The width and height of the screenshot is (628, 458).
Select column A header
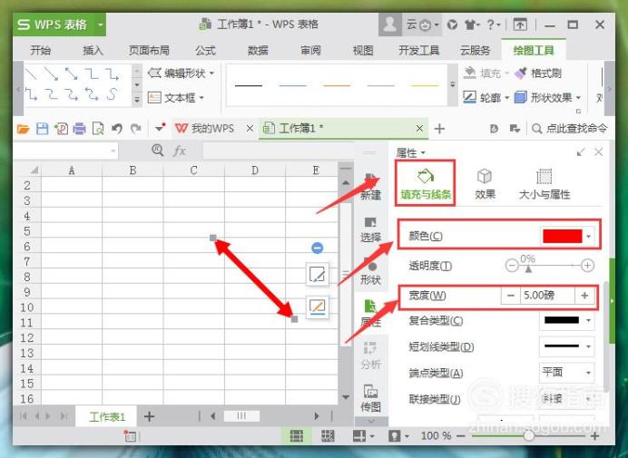72,171
